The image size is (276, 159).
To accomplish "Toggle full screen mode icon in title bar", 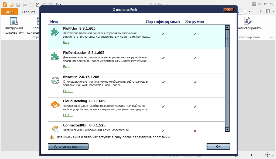I will click(254, 4).
